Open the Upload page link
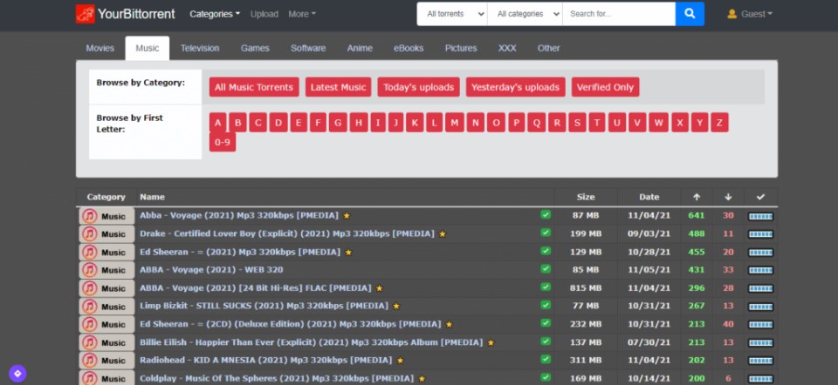The height and width of the screenshot is (385, 838). tap(264, 14)
